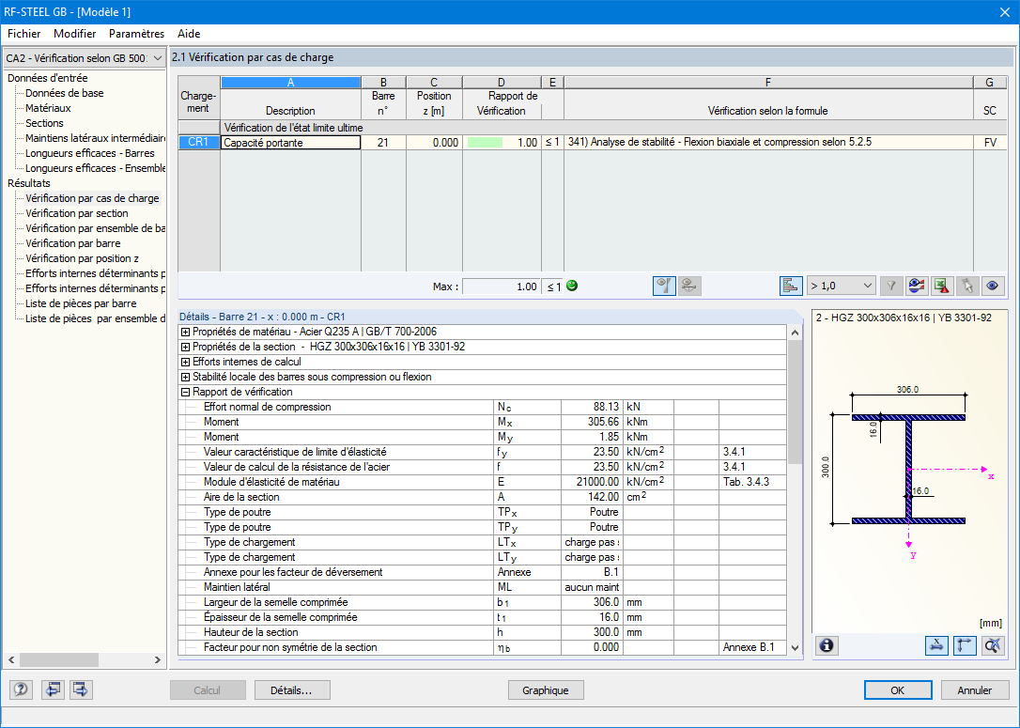Export table to Excel icon
The height and width of the screenshot is (728, 1020).
(942, 286)
